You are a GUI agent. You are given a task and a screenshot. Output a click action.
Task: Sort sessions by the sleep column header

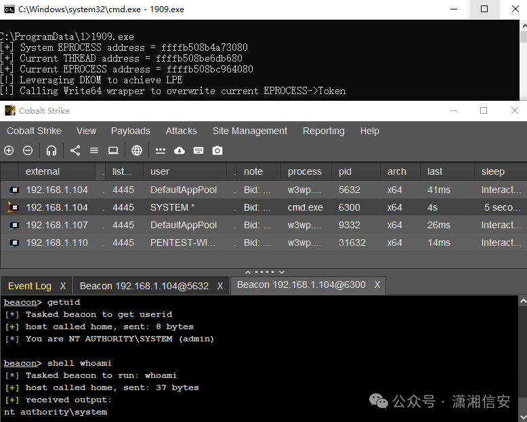pos(501,171)
